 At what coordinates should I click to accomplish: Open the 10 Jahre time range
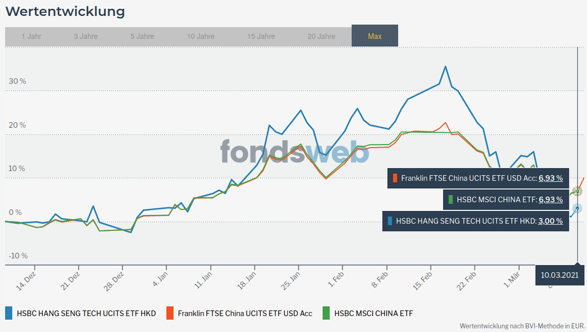point(201,36)
